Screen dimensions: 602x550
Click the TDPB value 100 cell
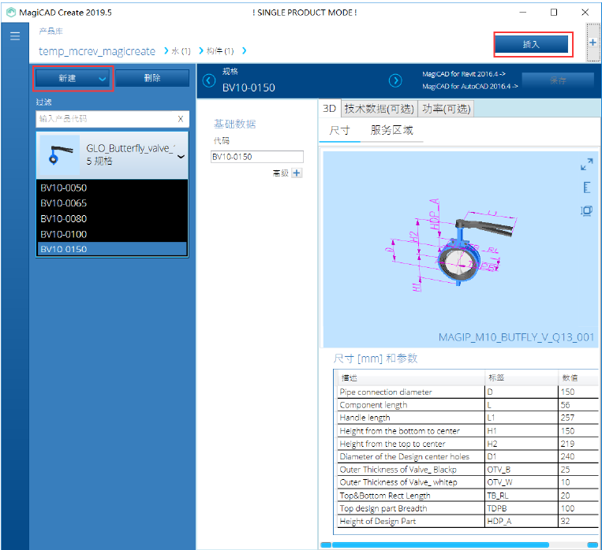578,508
